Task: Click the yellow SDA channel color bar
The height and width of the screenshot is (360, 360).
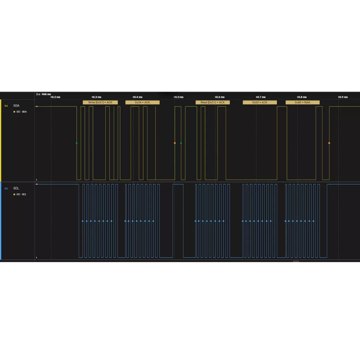Action: (x=1, y=140)
